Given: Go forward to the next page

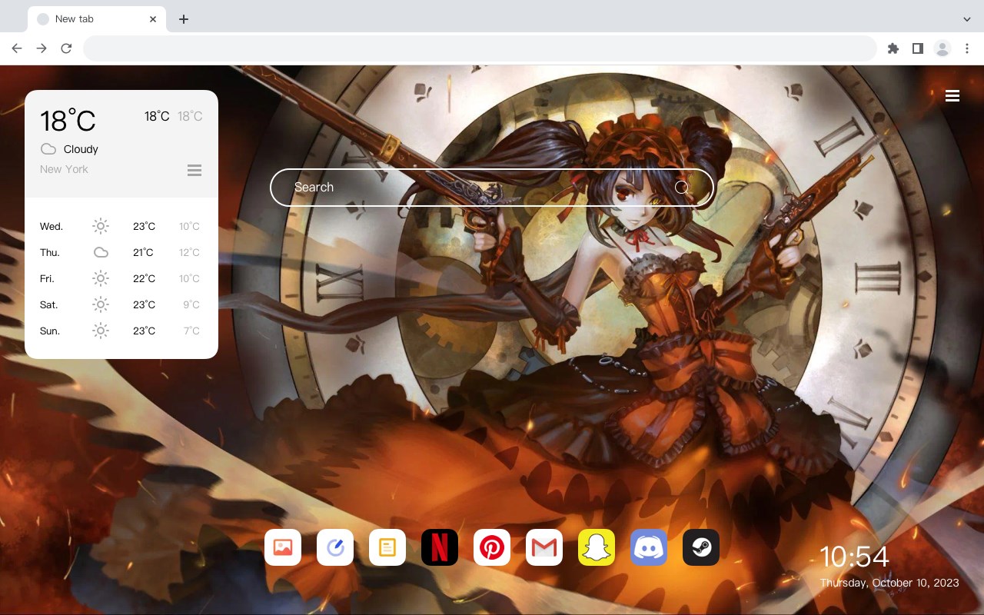Looking at the screenshot, I should click(42, 48).
